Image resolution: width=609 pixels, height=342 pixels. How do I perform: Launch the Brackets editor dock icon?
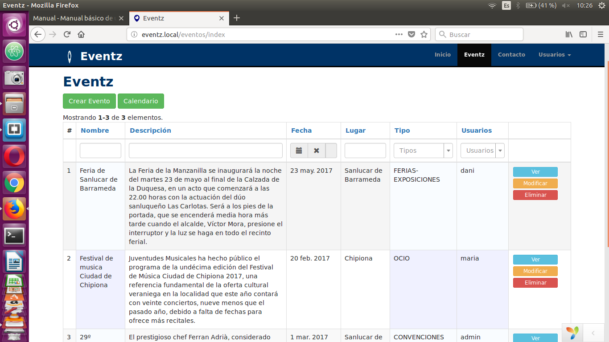pos(15,130)
